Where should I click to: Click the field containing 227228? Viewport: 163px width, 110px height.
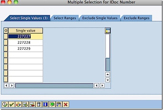tap(25, 42)
